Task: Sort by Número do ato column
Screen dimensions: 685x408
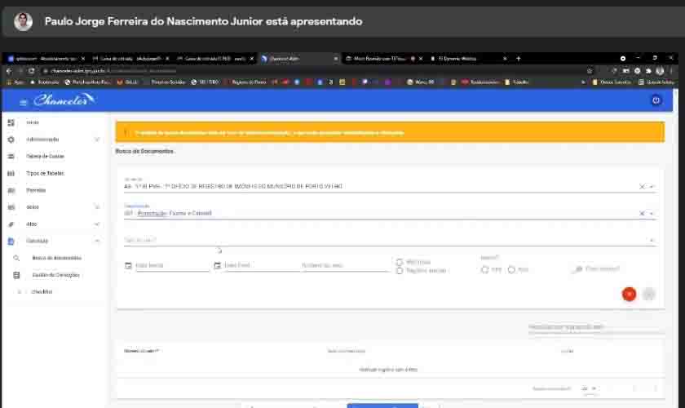Action: click(x=141, y=351)
